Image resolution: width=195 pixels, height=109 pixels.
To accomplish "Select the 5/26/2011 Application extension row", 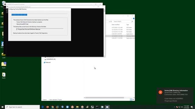I will click(x=120, y=38).
